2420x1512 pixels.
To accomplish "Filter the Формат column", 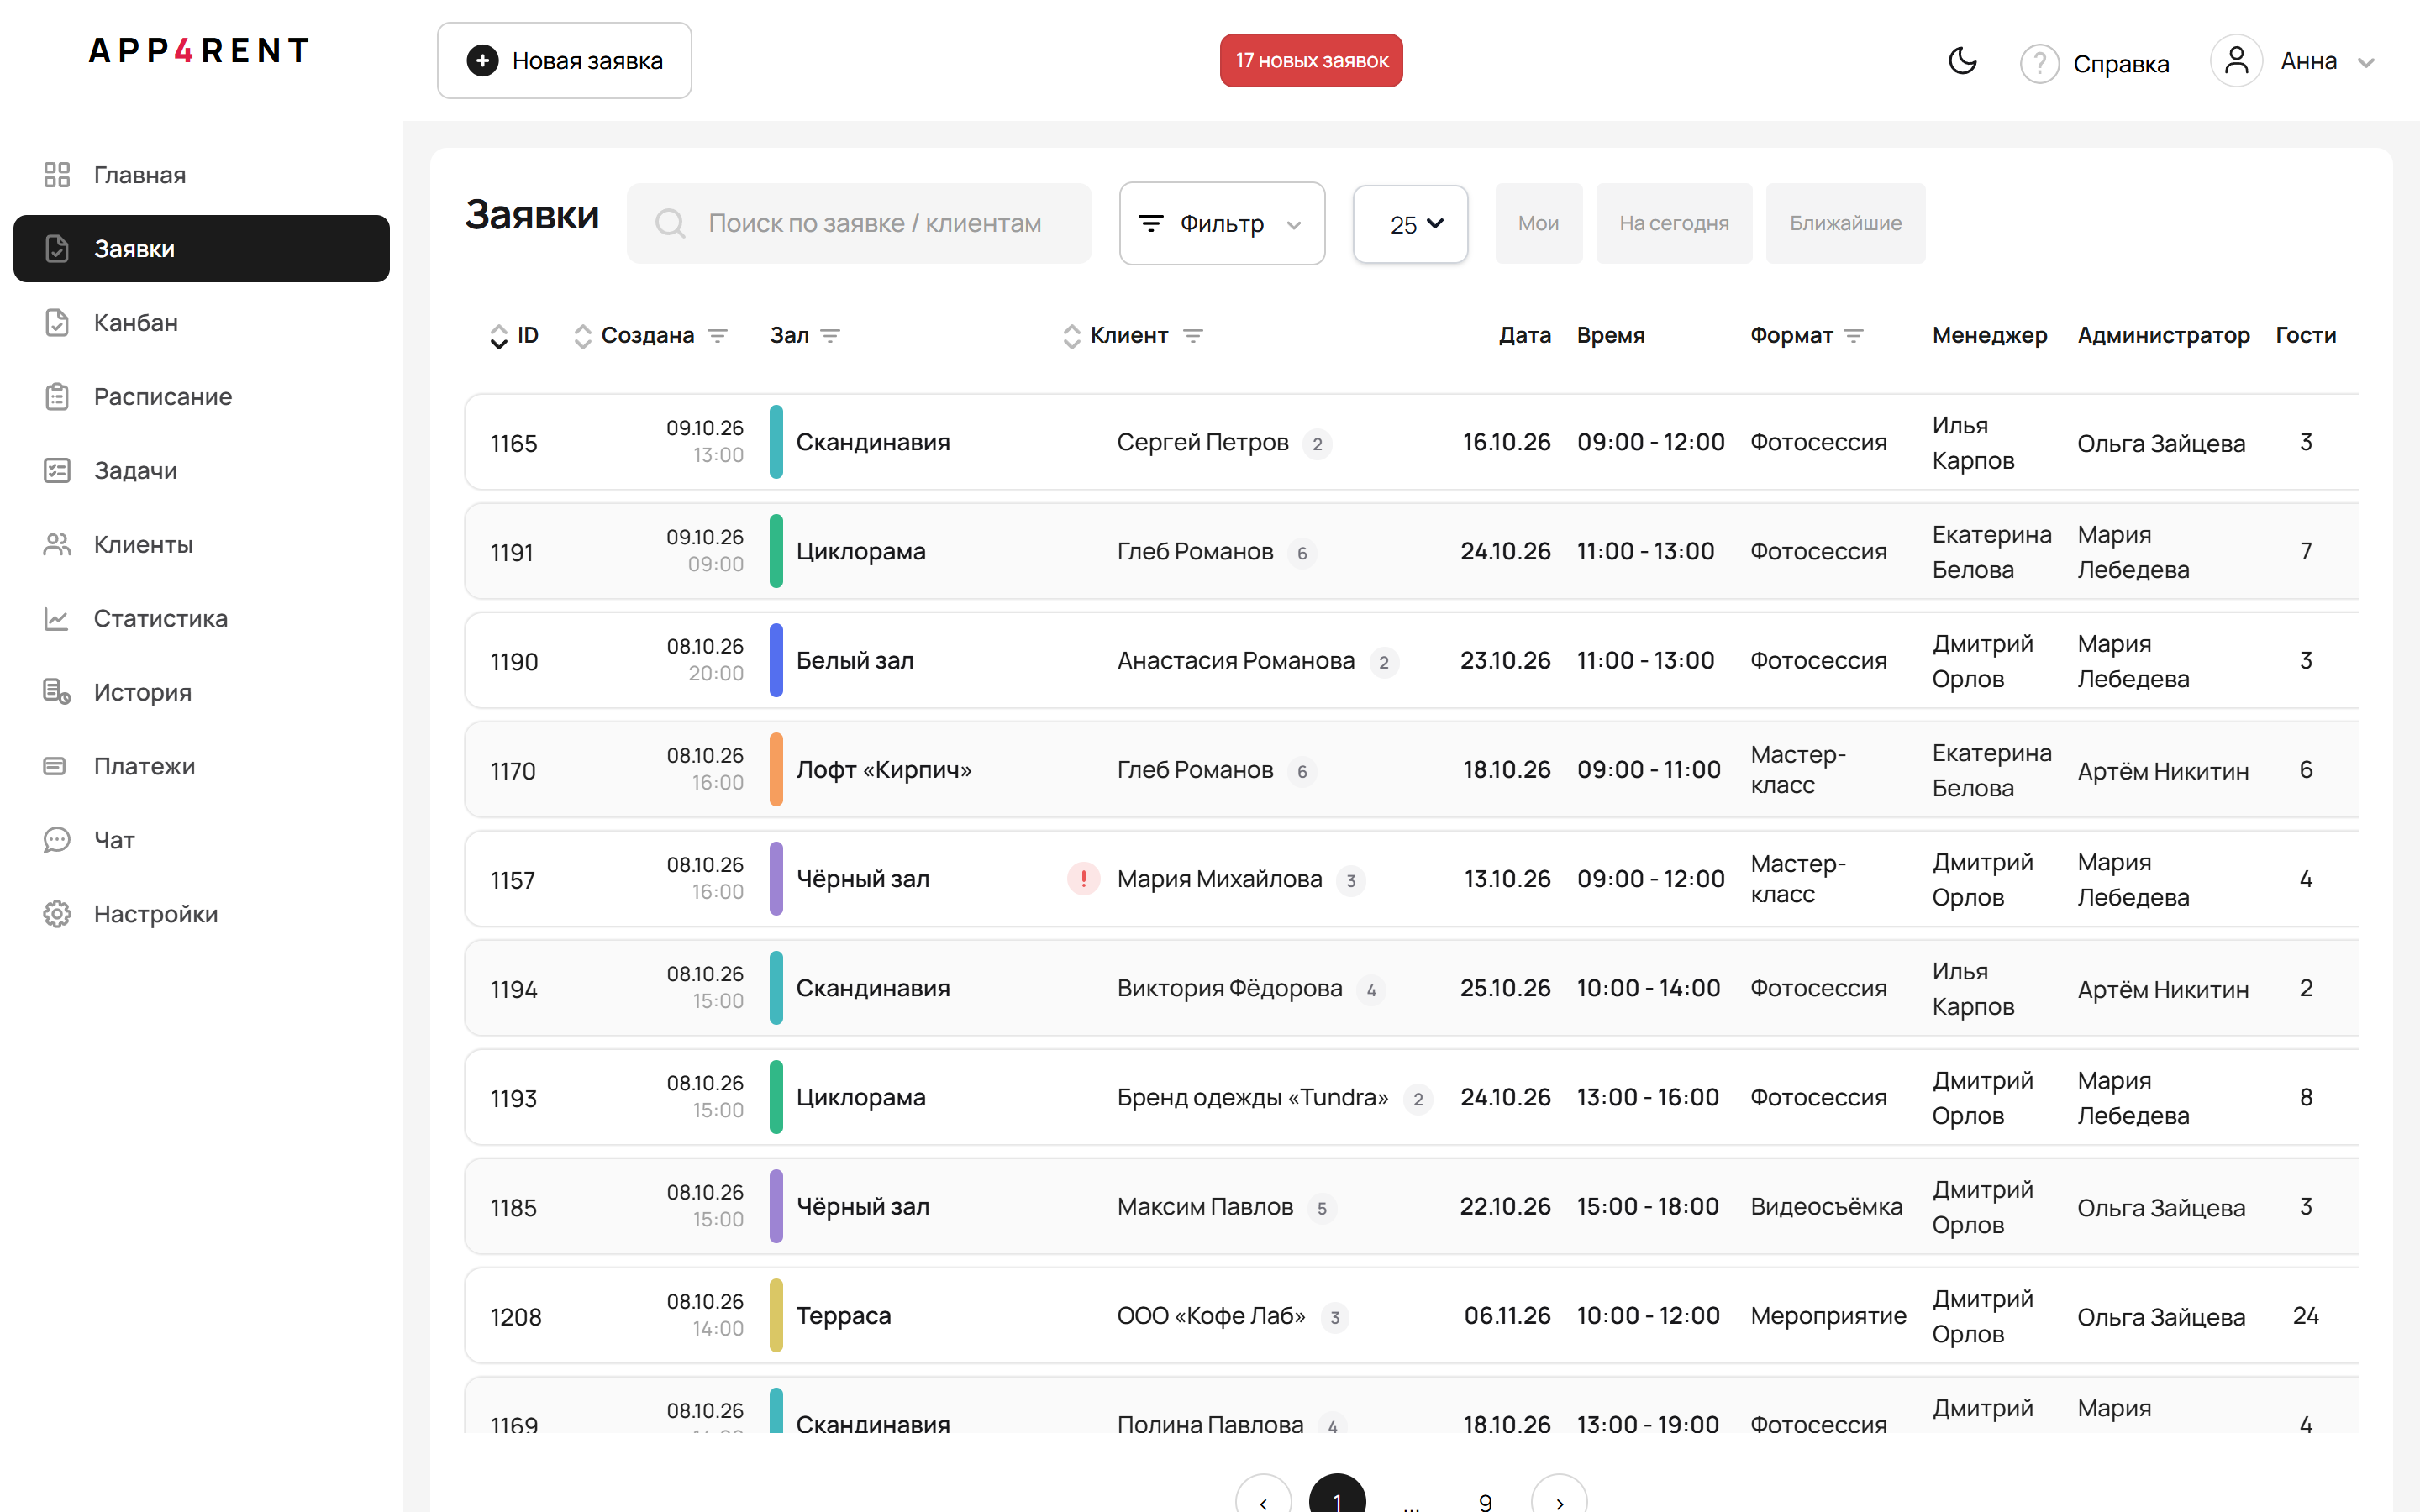I will [1853, 336].
